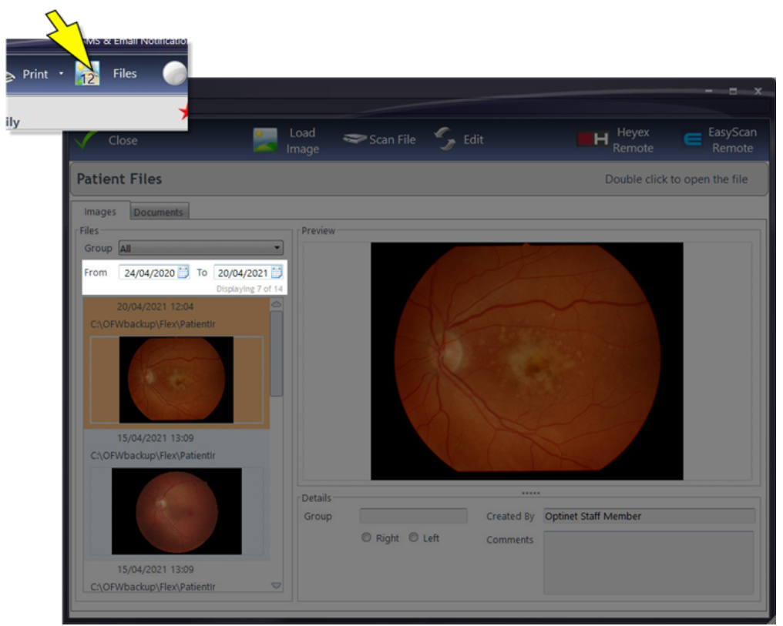Launch EasyScan Remote
The height and width of the screenshot is (626, 783).
tap(732, 140)
